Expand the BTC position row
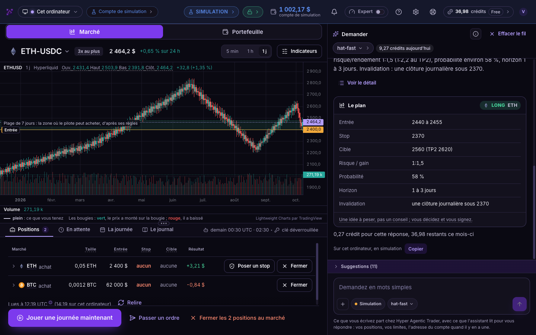 pyautogui.click(x=14, y=285)
